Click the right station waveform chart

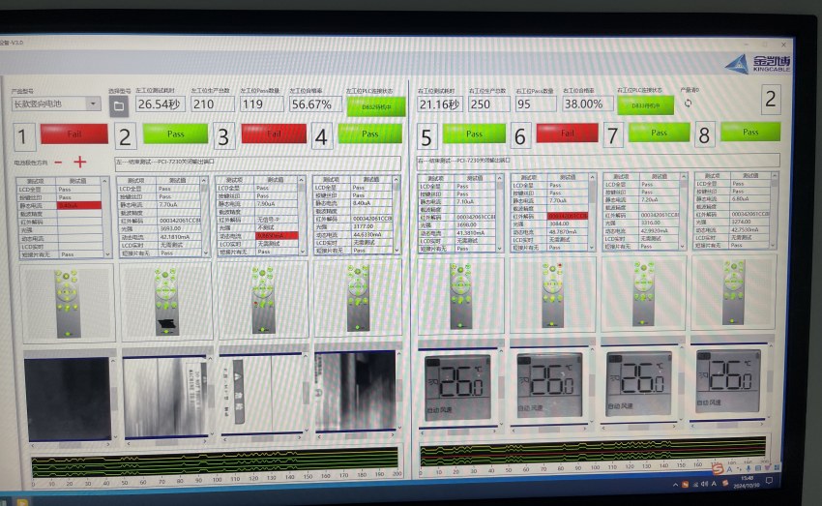point(593,451)
